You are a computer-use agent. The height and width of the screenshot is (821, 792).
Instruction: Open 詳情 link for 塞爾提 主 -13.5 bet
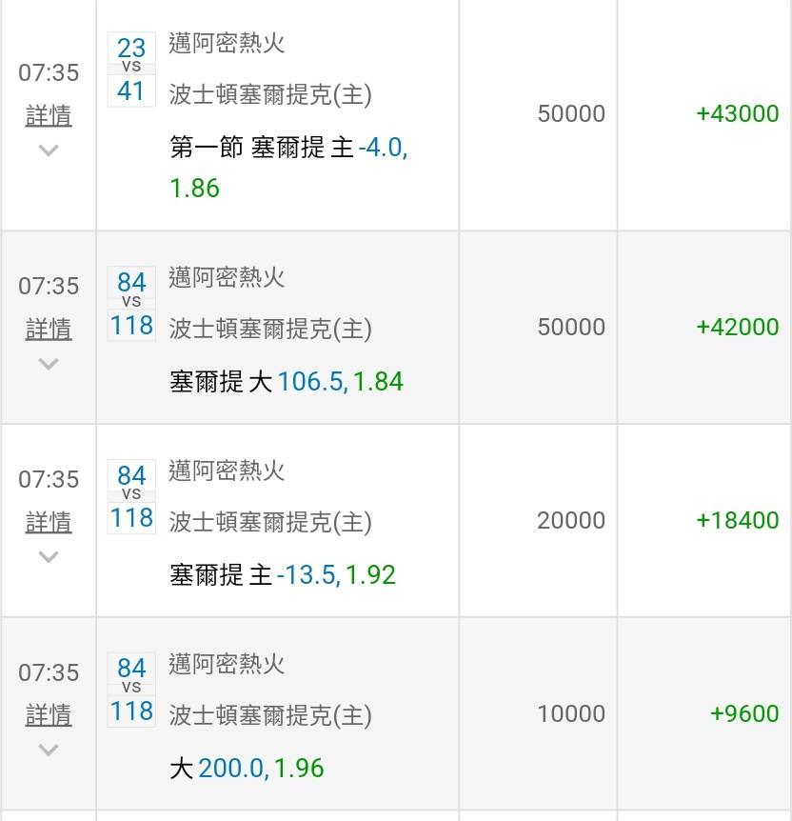(x=49, y=522)
